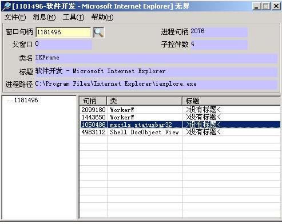This screenshot has width=282, height=224.
Task: Click the 子控件数 value 4
Action: [219, 45]
